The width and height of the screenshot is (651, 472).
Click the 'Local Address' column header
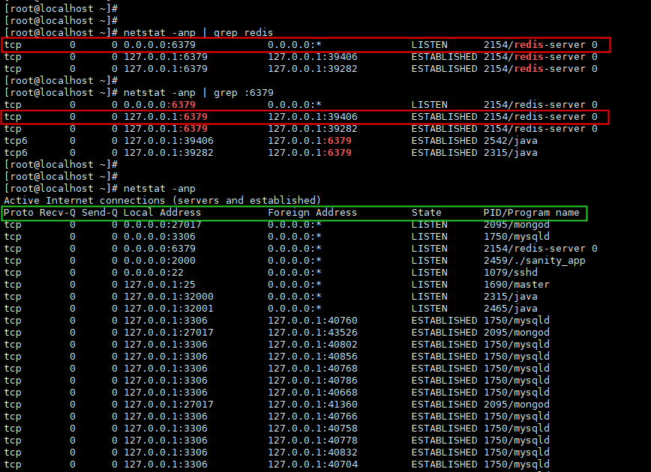[x=162, y=213]
